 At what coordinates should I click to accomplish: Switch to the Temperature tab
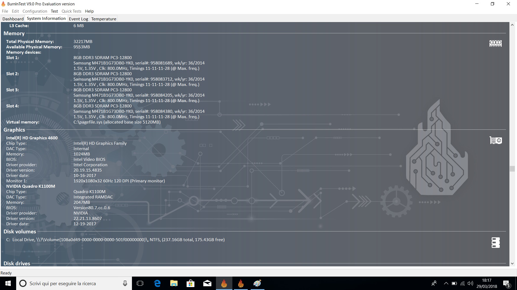(x=104, y=19)
